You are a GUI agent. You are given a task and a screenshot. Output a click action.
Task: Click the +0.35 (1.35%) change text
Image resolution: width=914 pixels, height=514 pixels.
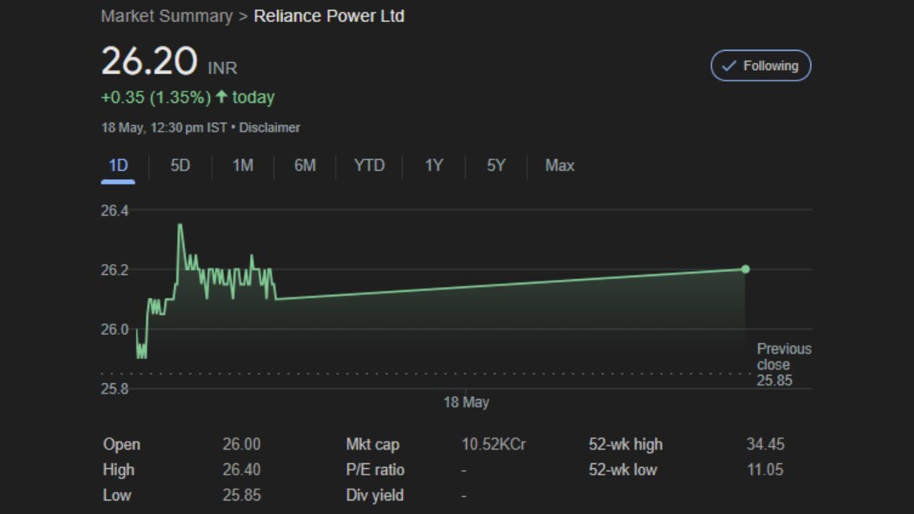156,97
